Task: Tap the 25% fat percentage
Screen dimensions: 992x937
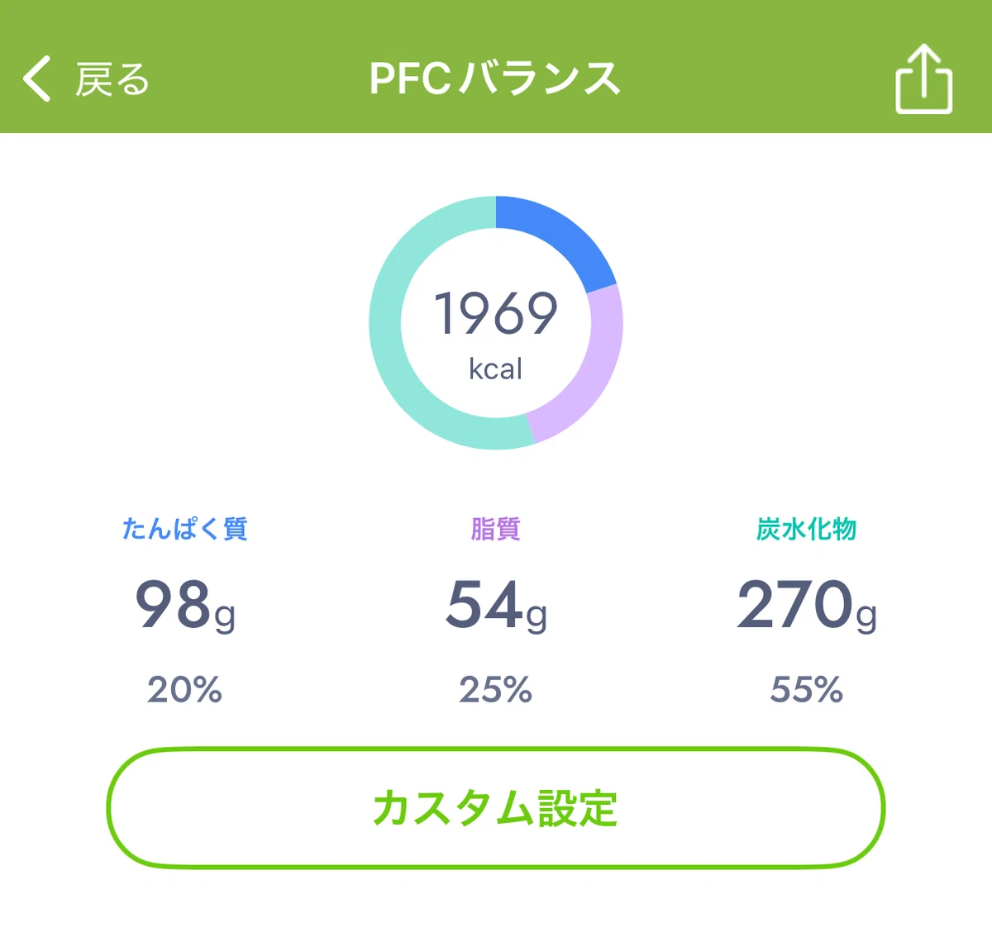Action: point(496,689)
